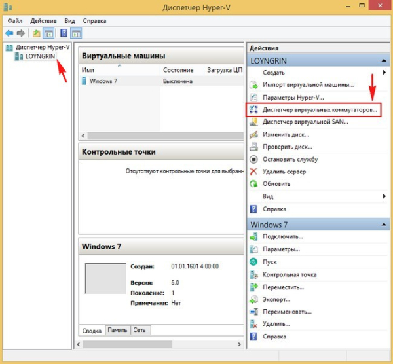Click the green Start power icon
Image resolution: width=393 pixels, height=364 pixels.
(254, 261)
